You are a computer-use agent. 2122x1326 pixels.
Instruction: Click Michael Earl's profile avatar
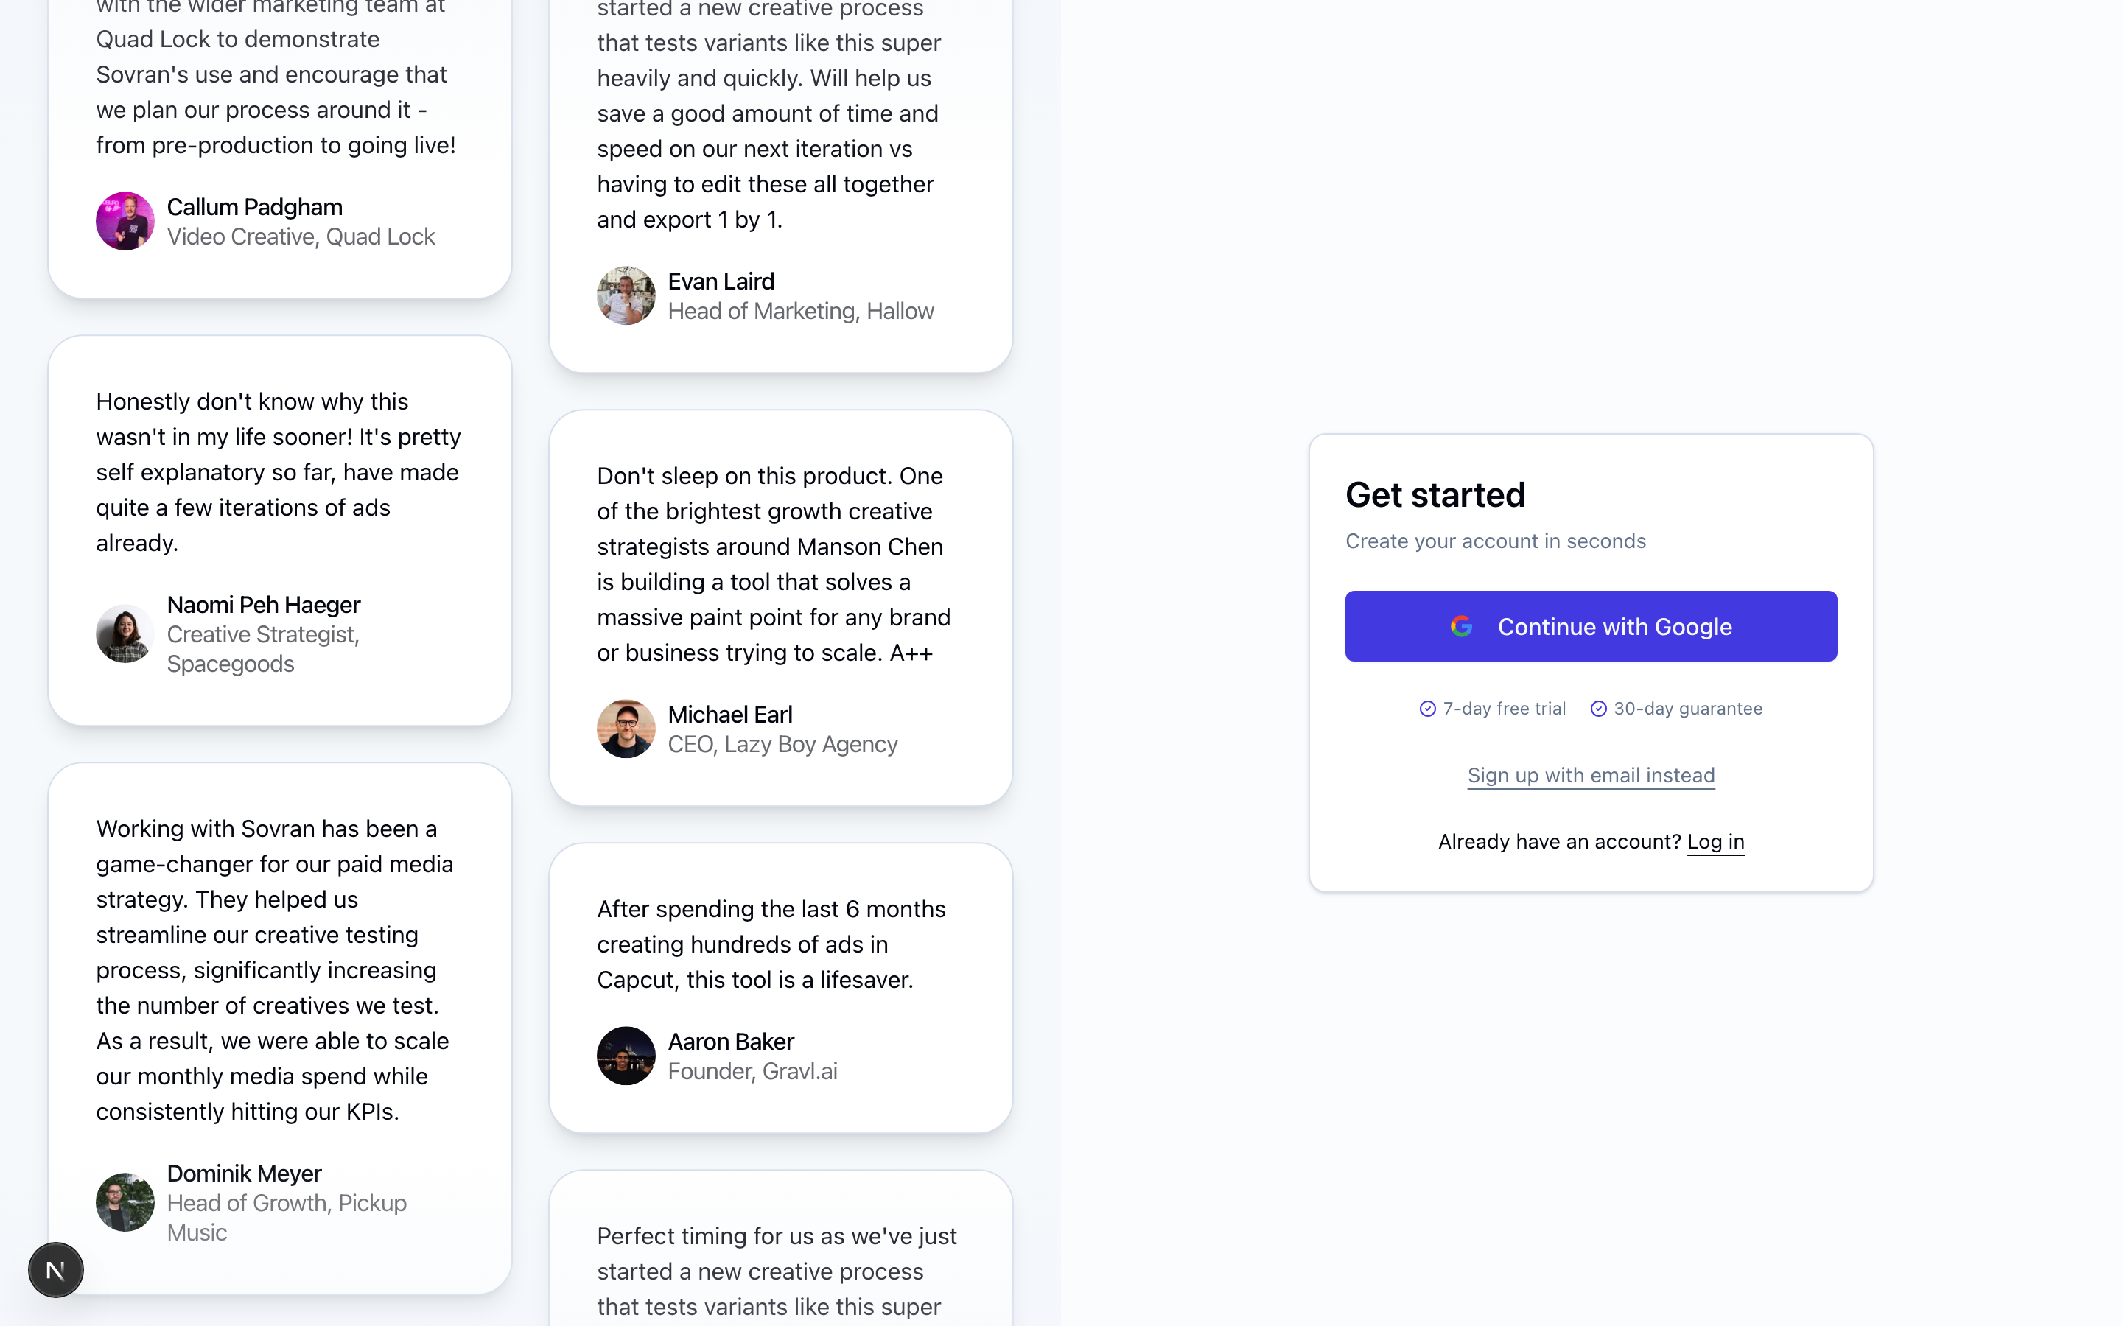click(626, 728)
